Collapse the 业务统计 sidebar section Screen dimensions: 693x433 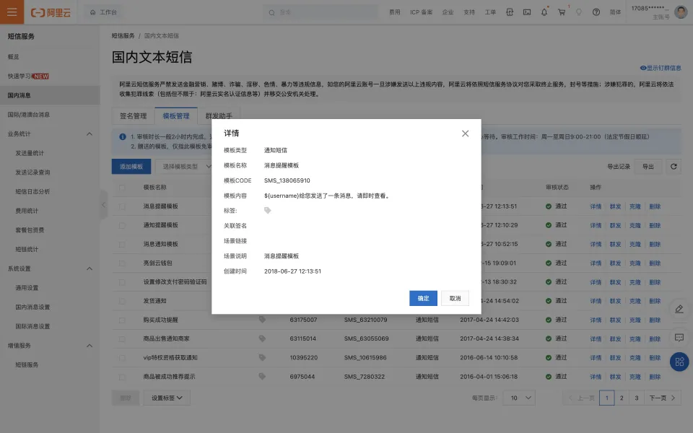pos(90,134)
